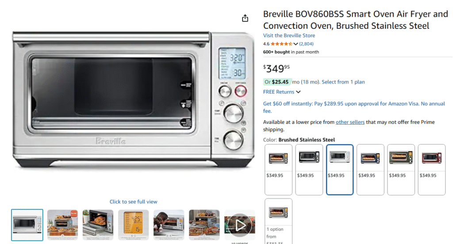Choose the red oven color swatch
Viewport: 453px width, 244px height.
point(432,170)
